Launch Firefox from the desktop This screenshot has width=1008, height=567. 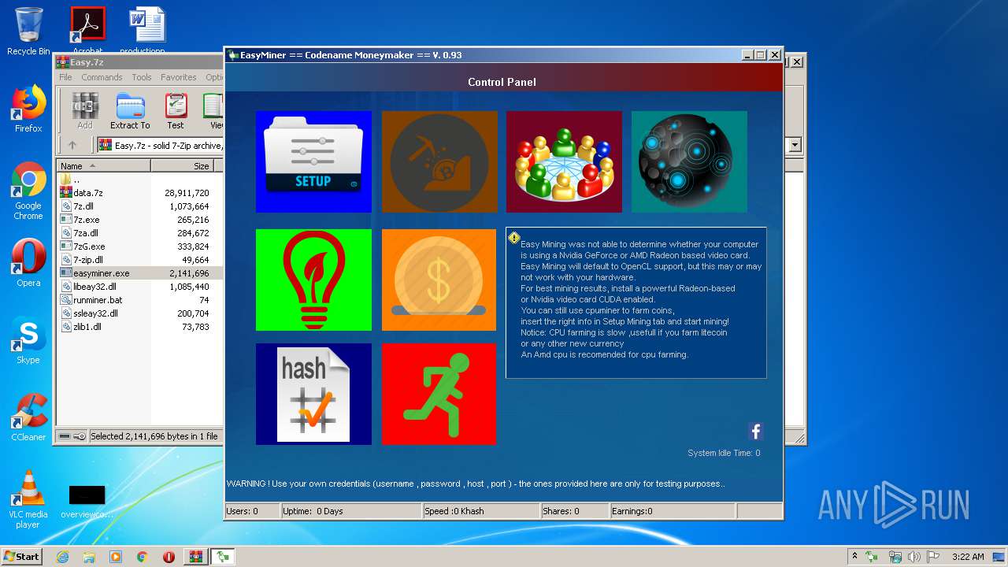(x=28, y=109)
